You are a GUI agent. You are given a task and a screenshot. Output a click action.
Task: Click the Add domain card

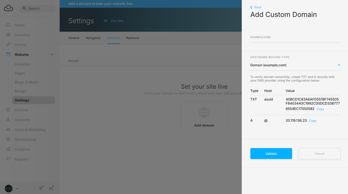coord(204,117)
